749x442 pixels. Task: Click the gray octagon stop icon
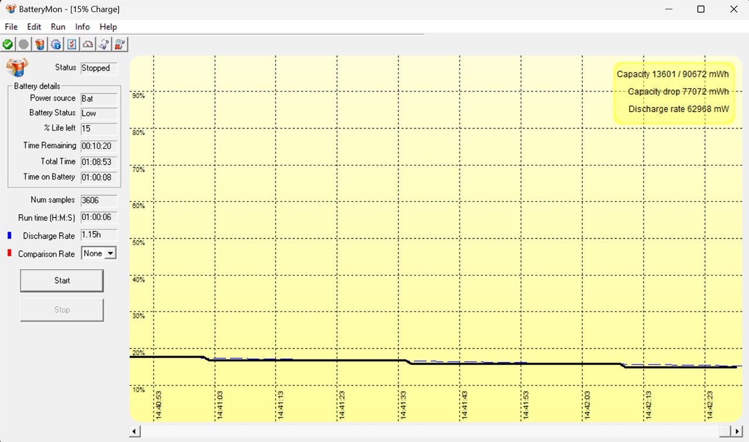pyautogui.click(x=23, y=44)
